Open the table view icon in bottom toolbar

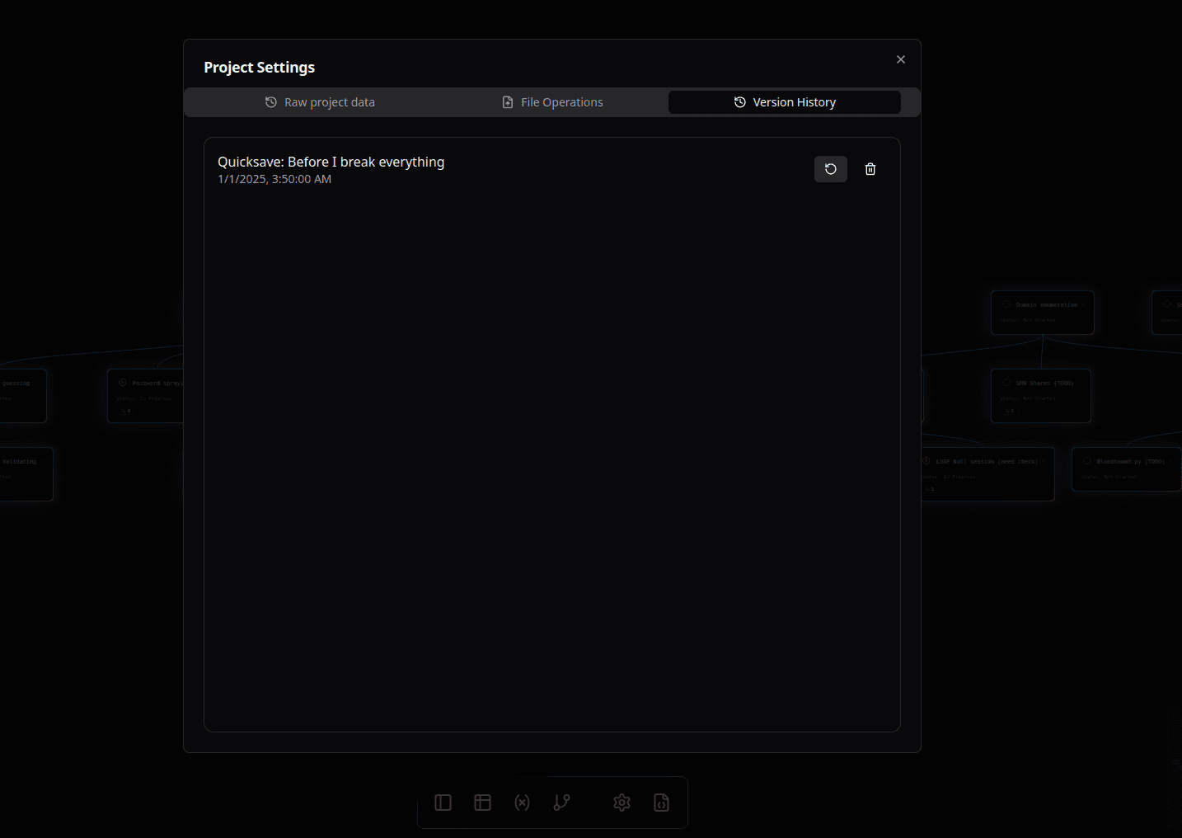pos(482,803)
